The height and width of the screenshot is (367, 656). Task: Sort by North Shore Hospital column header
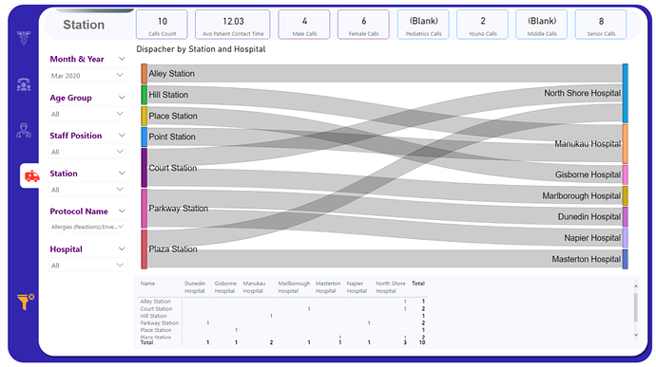[391, 287]
